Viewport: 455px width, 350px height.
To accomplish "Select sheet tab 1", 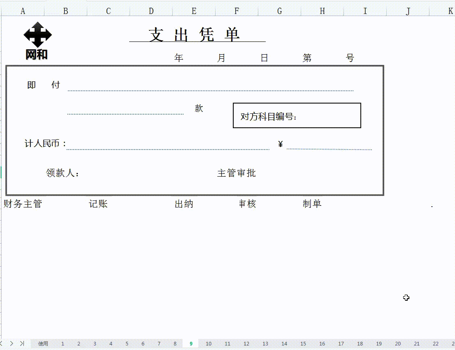I will tap(63, 343).
